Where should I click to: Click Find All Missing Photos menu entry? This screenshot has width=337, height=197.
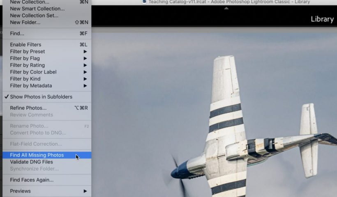point(37,155)
